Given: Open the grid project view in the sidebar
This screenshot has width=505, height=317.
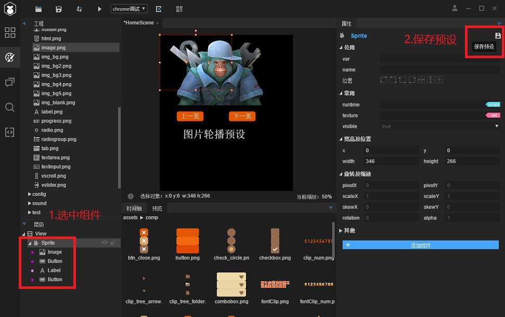Looking at the screenshot, I should (x=10, y=33).
